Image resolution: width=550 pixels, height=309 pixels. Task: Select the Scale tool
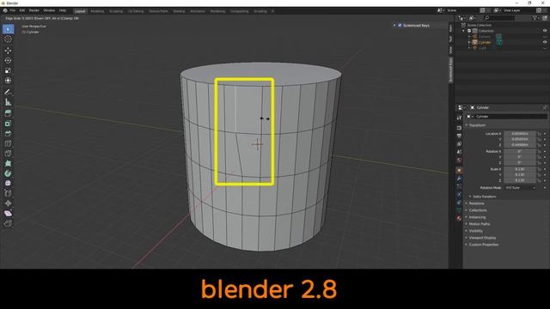(x=8, y=70)
